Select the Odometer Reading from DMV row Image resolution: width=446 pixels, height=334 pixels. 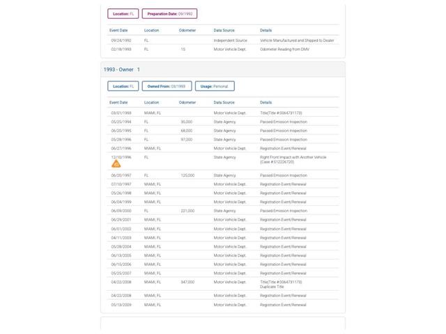[223, 49]
